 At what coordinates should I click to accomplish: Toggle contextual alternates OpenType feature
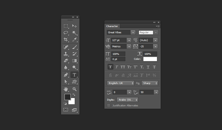click(117, 75)
